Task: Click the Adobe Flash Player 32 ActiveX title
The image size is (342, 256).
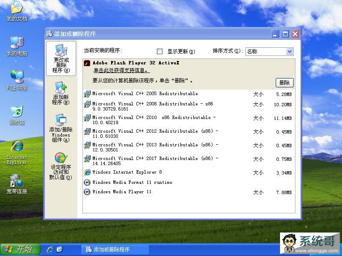Action: click(136, 63)
